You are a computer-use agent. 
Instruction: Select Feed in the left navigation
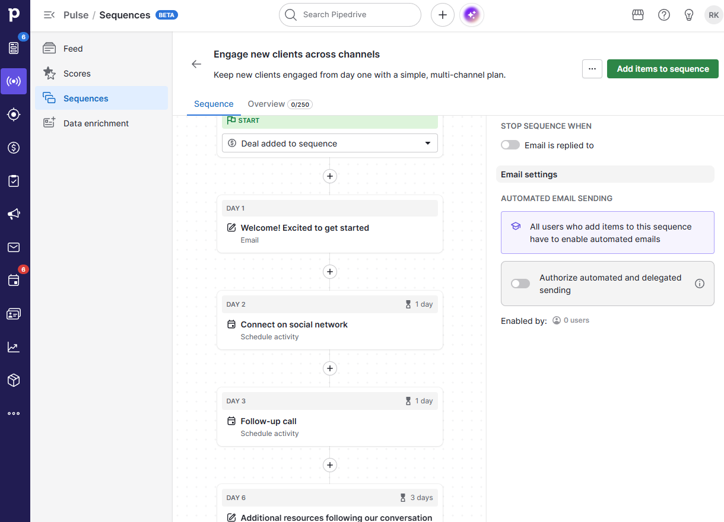(x=72, y=48)
